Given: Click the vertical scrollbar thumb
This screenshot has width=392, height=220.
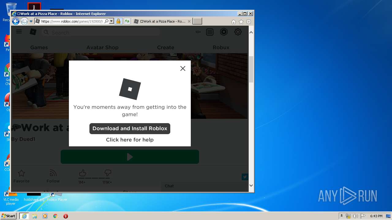Looking at the screenshot, I should (x=251, y=69).
